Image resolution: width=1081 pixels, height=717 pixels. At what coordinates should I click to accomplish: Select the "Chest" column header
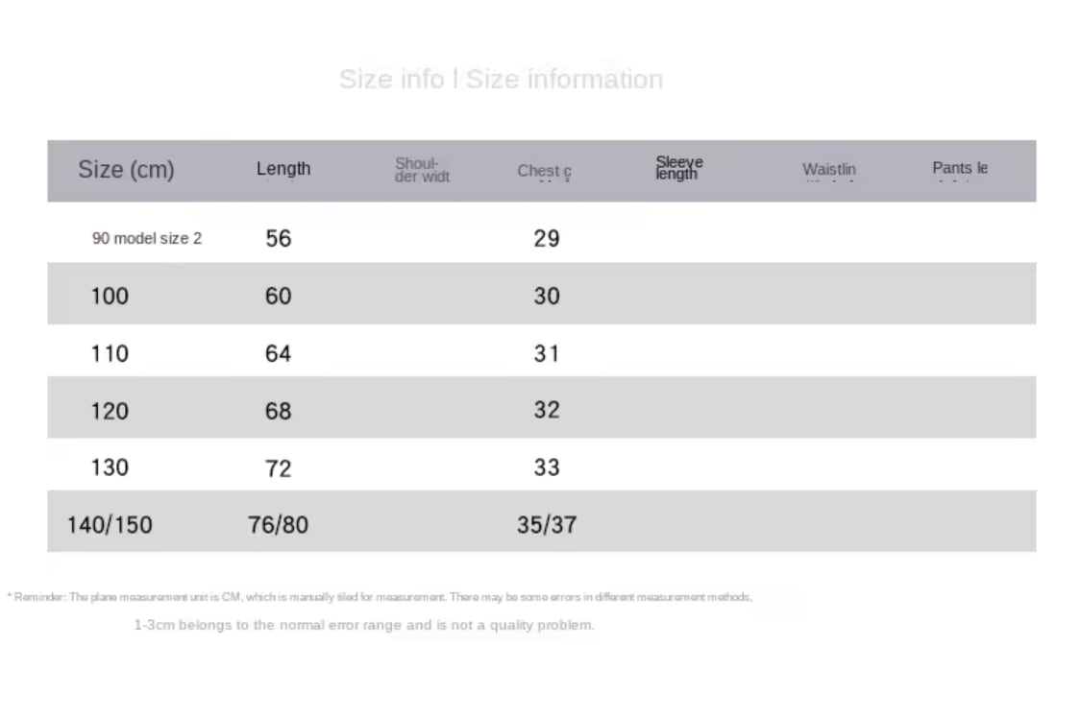point(544,171)
